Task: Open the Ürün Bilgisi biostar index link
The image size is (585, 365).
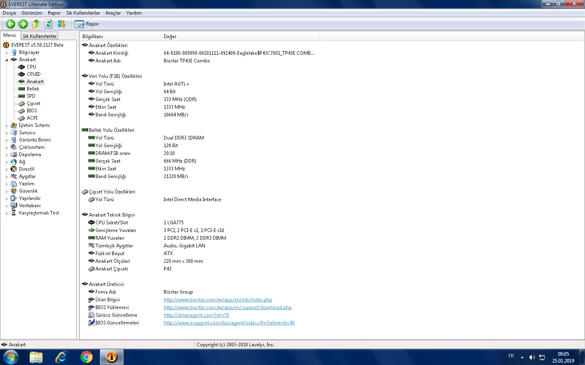Action: [218, 300]
